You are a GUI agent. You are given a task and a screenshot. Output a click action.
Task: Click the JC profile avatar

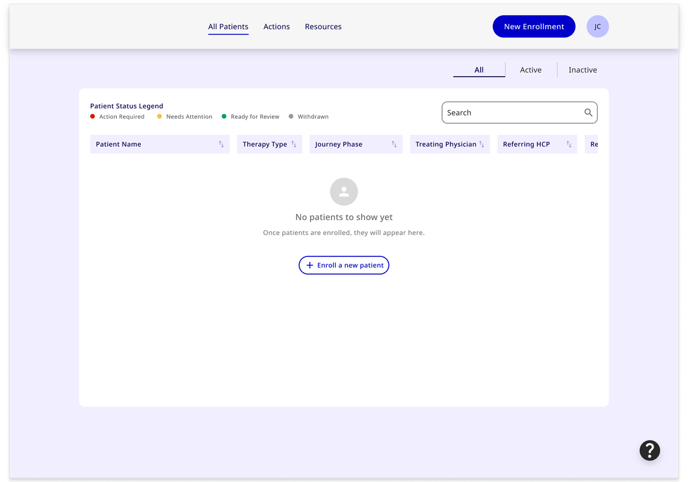(x=598, y=26)
